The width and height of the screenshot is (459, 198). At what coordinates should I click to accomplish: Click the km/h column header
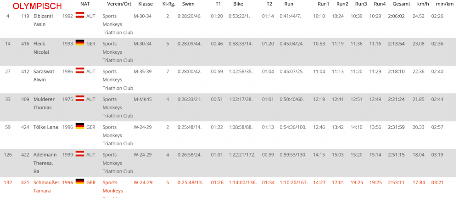423,4
